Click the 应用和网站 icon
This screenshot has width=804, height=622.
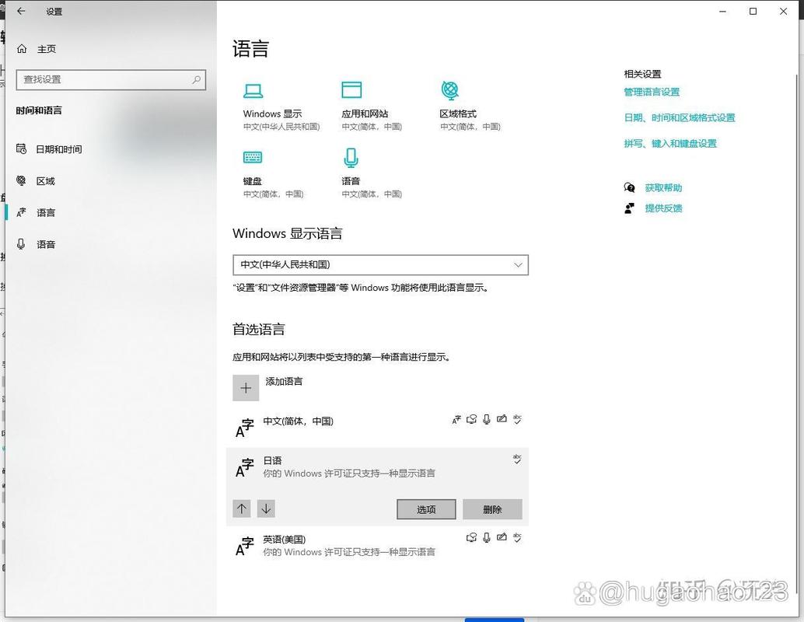[x=351, y=89]
